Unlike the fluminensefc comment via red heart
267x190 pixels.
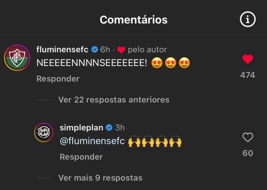248,59
